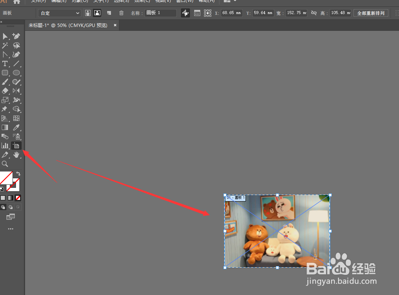Select the 未标题-1 document tab
Screen dimensions: 399x295
tap(68, 25)
